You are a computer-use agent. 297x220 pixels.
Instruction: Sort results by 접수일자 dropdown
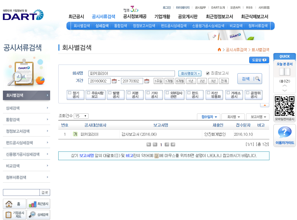point(209,117)
